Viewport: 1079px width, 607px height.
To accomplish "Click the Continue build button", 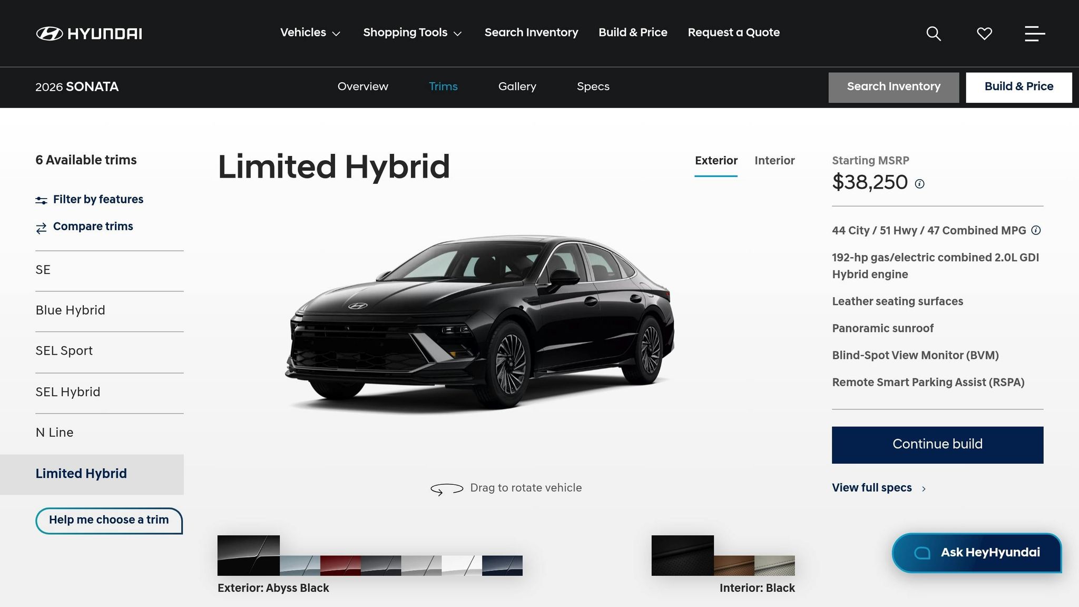I will coord(937,444).
